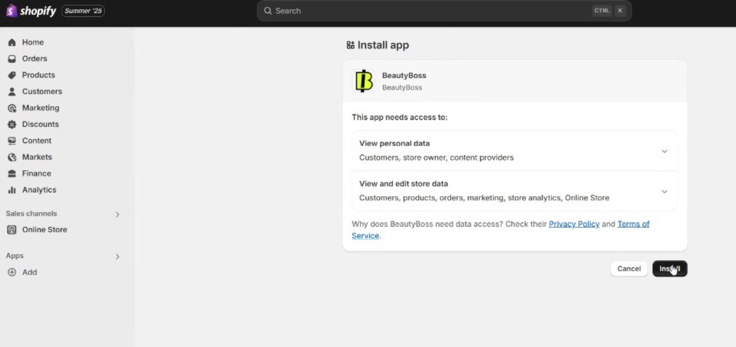This screenshot has width=736, height=347.
Task: Open Home via its house icon
Action: point(12,43)
